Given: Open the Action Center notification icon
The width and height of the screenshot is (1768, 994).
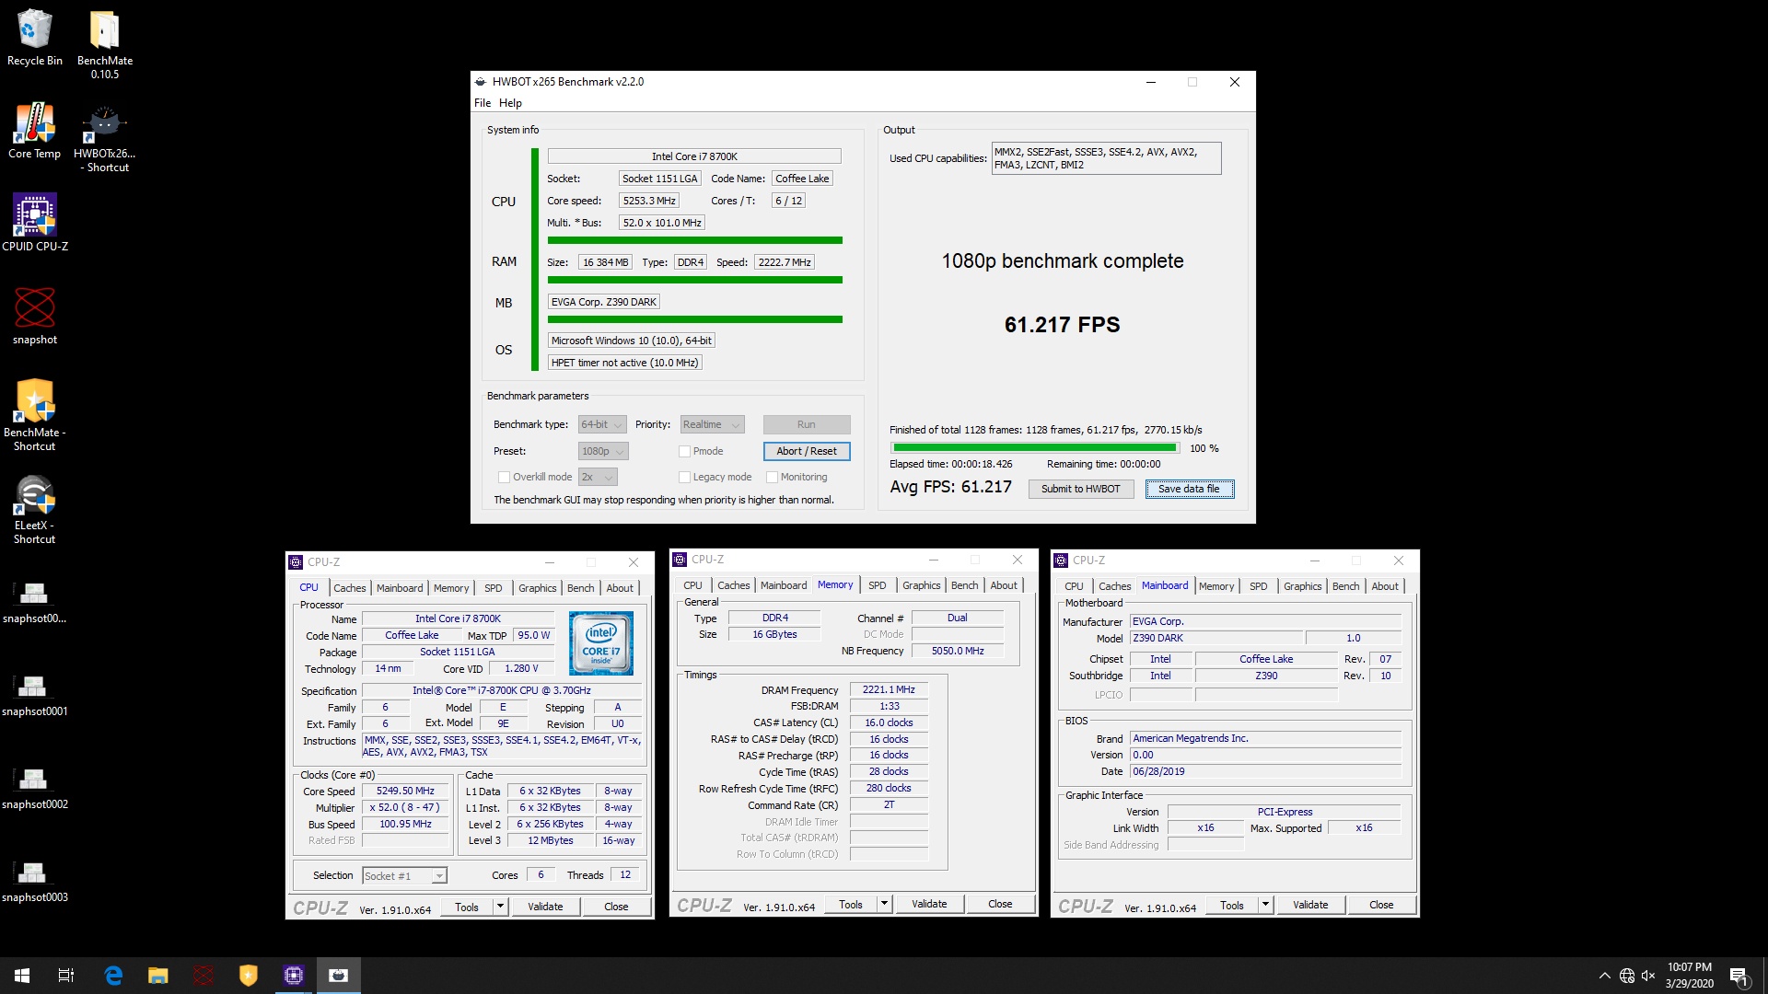Looking at the screenshot, I should tap(1739, 976).
